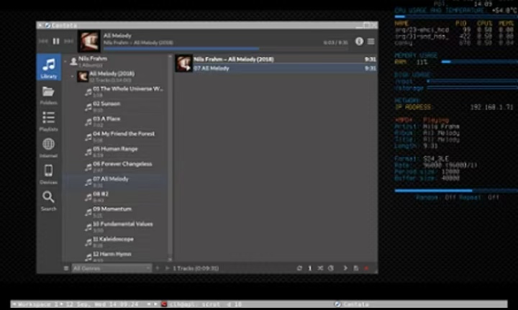Open the Devices sidebar tab
Viewport: 518px width, 310px height.
[x=49, y=174]
